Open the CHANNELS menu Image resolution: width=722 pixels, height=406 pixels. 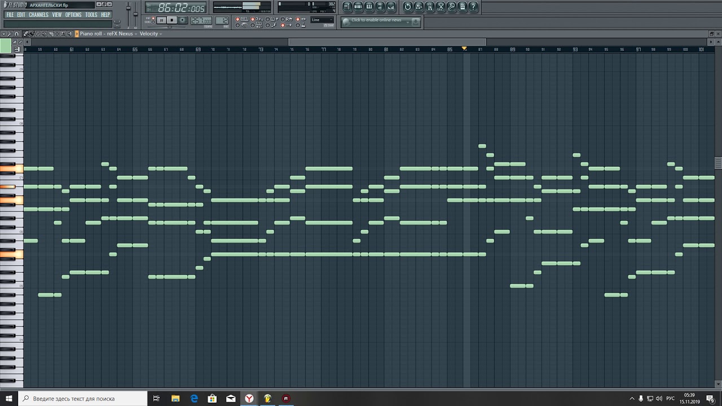click(x=38, y=15)
